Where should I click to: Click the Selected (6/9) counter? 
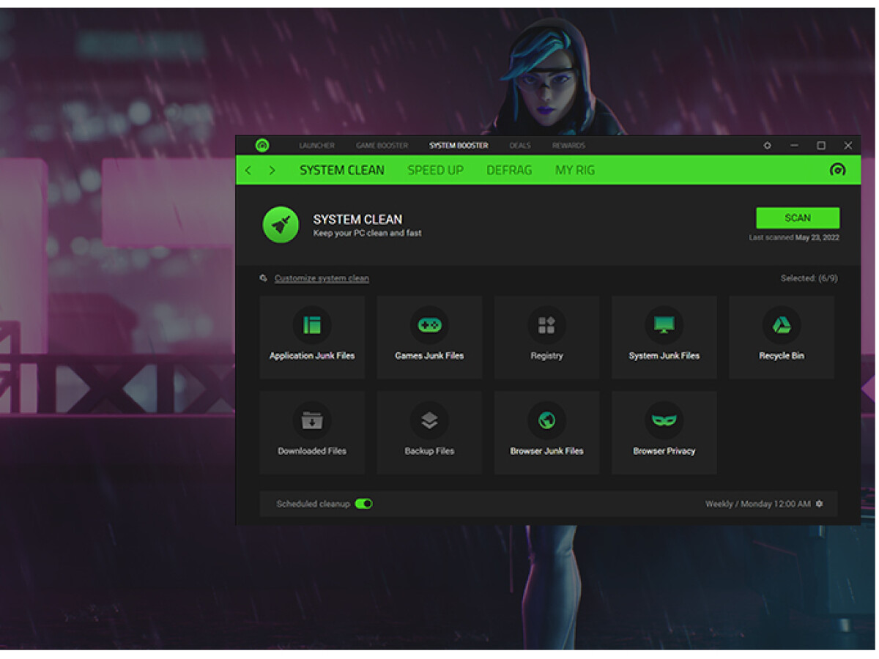point(809,278)
